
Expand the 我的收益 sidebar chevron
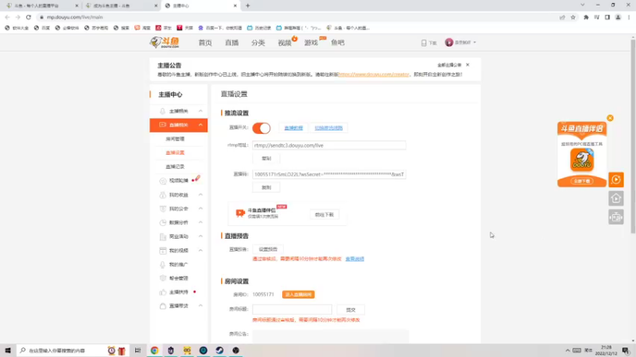pyautogui.click(x=200, y=194)
